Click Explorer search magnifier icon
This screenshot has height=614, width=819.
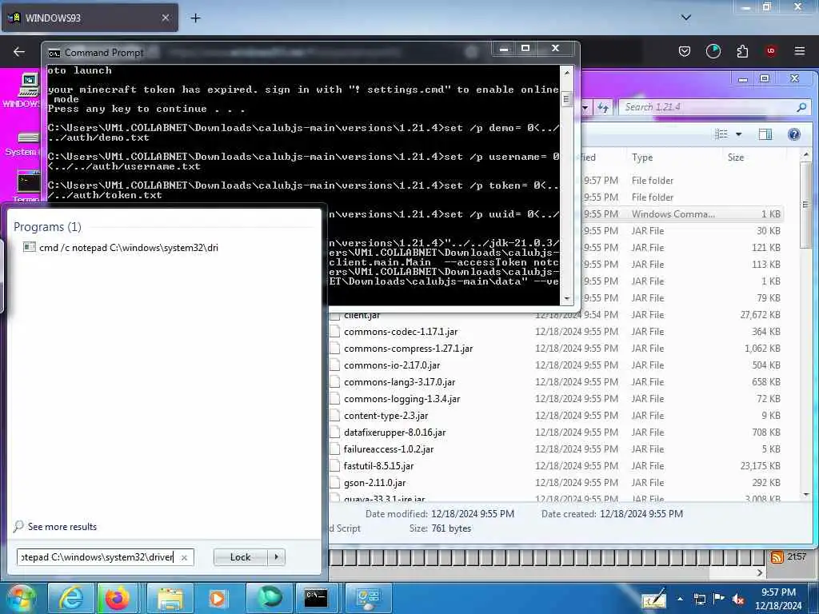tap(801, 107)
